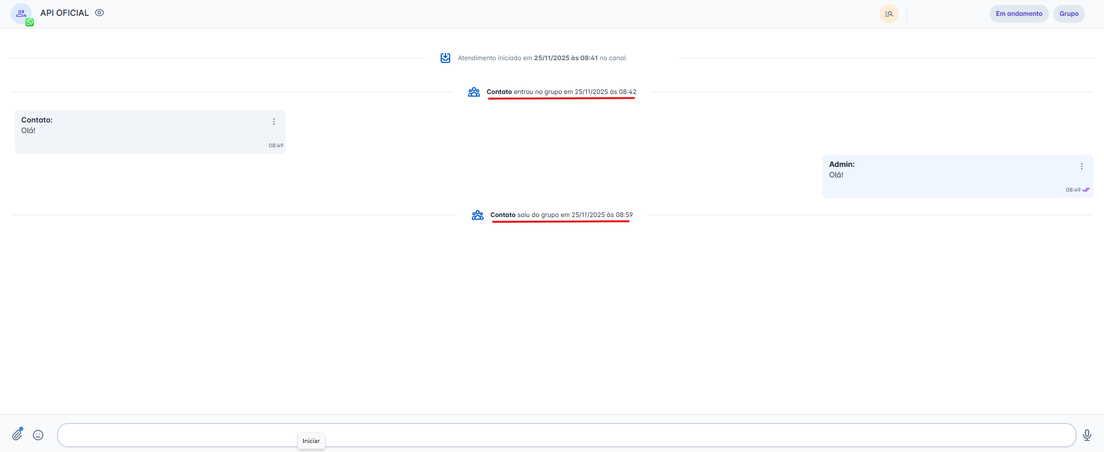
Task: Click group icon beside 'saiu do grupo'
Action: (478, 215)
